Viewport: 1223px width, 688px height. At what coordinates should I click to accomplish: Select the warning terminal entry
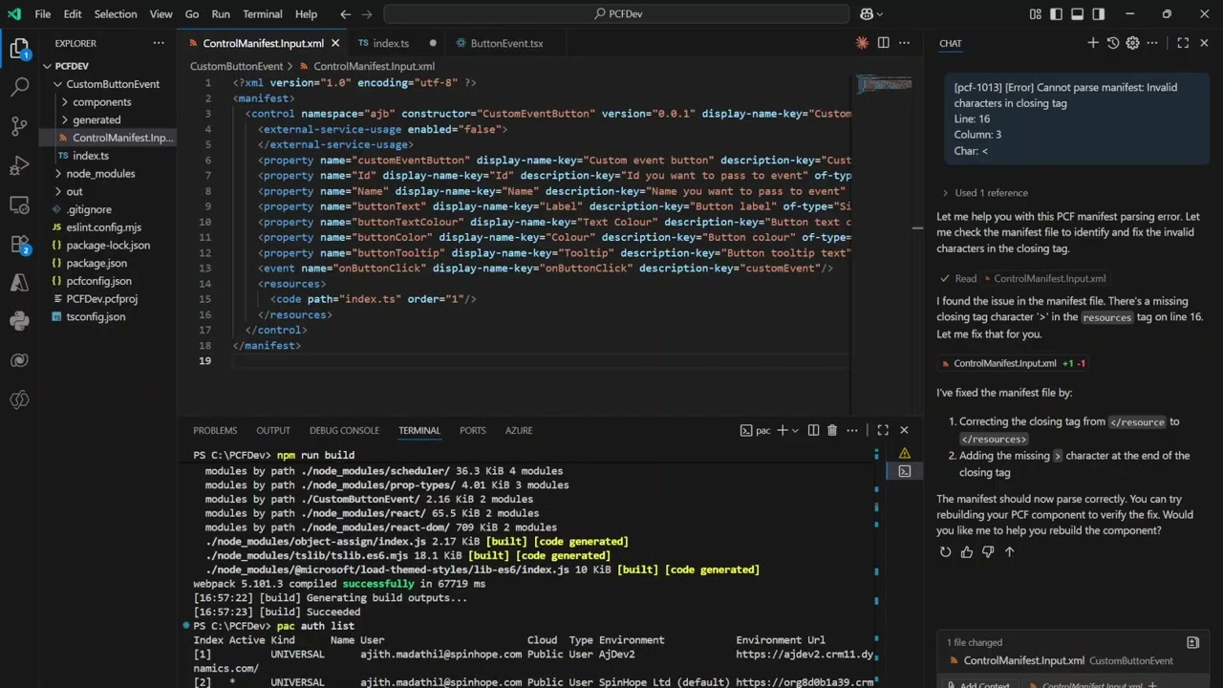904,453
